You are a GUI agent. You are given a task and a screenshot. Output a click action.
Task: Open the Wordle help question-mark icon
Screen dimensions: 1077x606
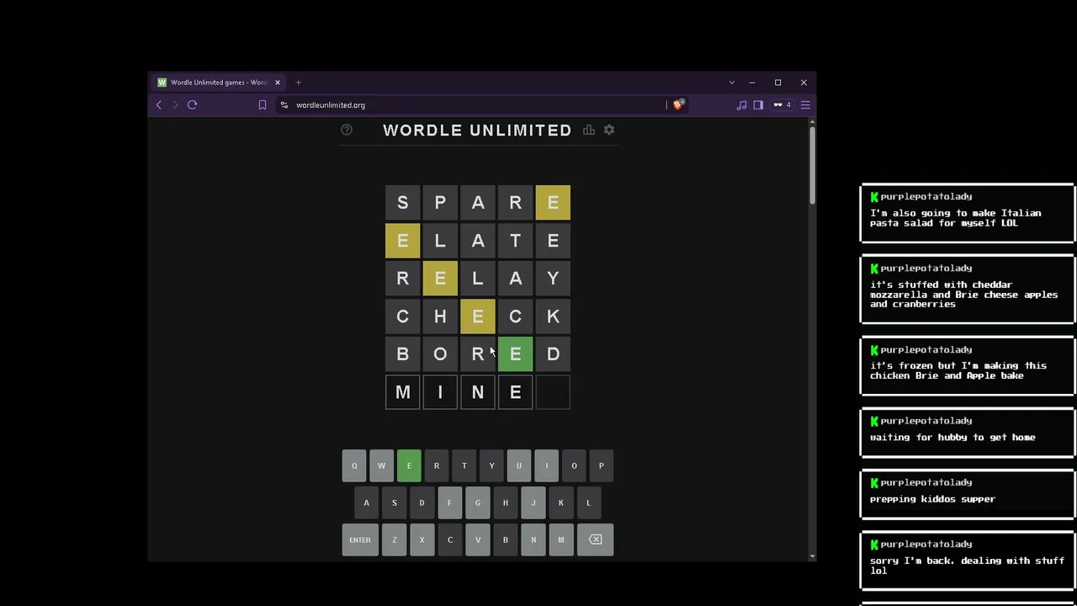[x=347, y=130]
